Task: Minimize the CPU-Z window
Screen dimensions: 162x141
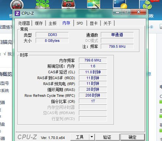Action: pos(117,12)
